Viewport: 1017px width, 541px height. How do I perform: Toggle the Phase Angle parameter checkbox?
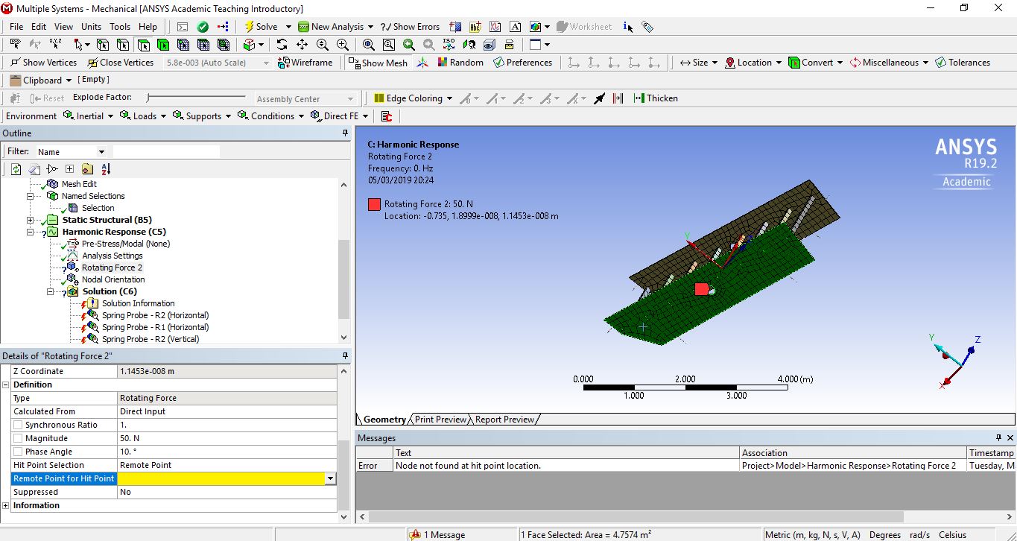(18, 452)
